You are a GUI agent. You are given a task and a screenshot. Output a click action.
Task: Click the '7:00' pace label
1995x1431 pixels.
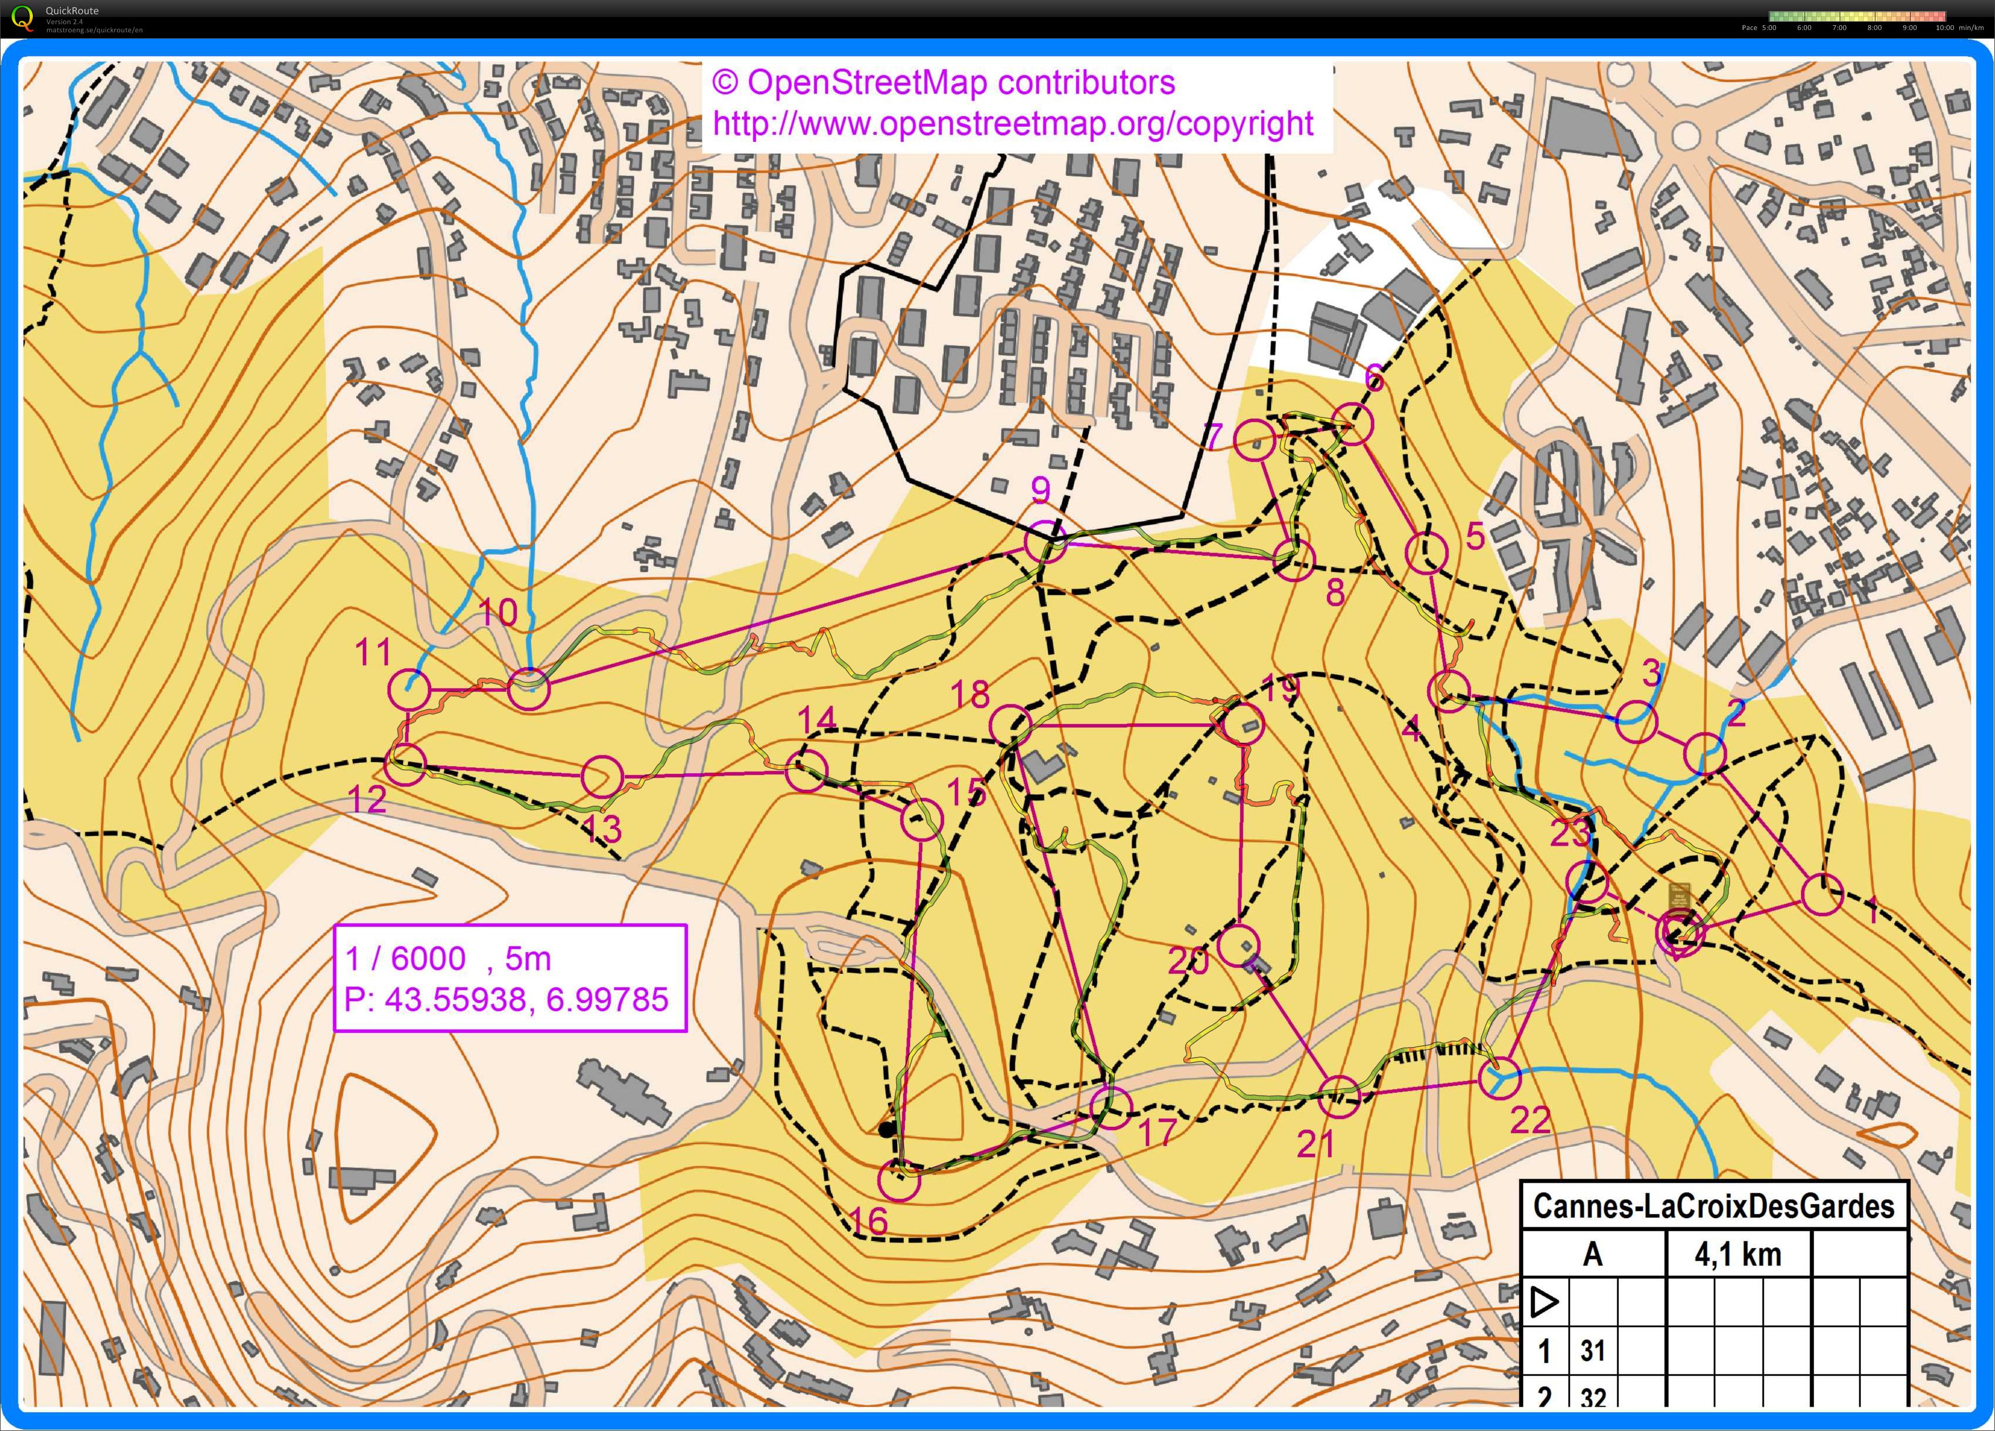(1839, 28)
